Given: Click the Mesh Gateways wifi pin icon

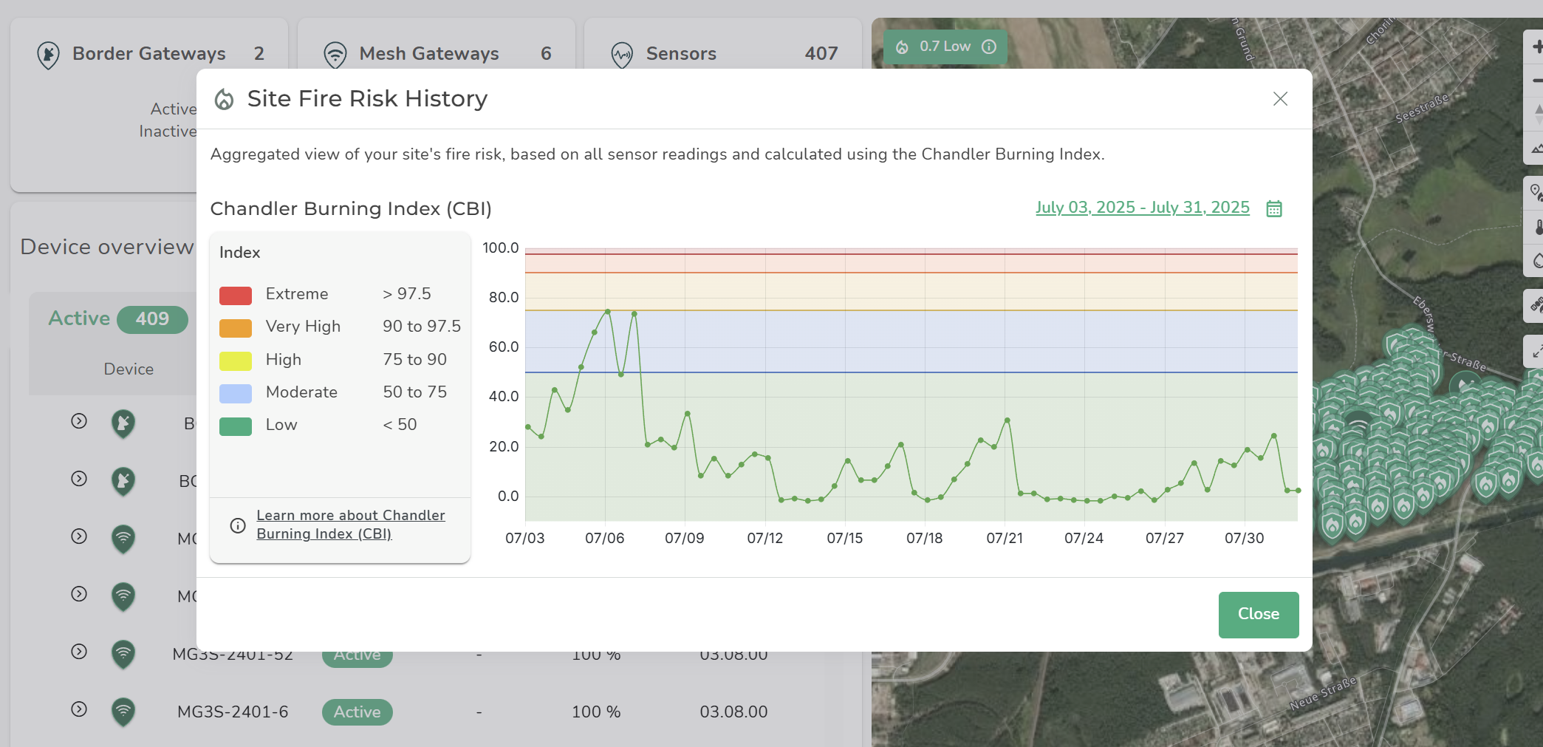Looking at the screenshot, I should [x=335, y=55].
